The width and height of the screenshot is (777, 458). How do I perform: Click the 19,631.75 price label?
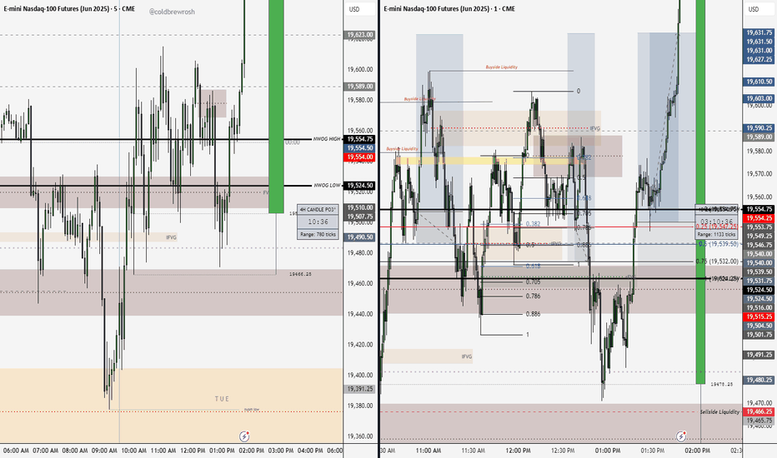759,32
